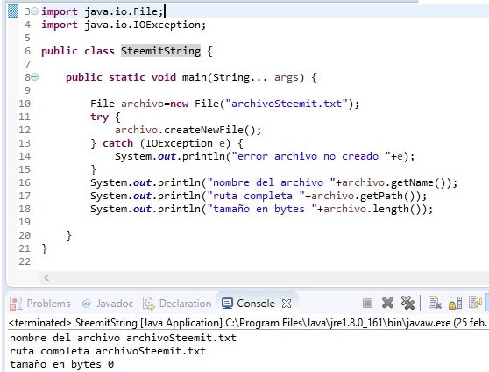489x372 pixels.
Task: Click the Problems tab icon
Action: 15,304
